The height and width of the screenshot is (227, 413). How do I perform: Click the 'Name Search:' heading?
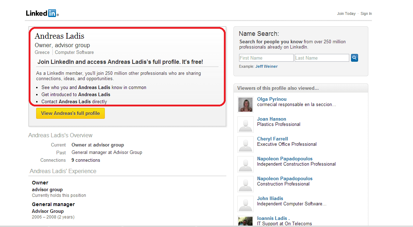[259, 34]
